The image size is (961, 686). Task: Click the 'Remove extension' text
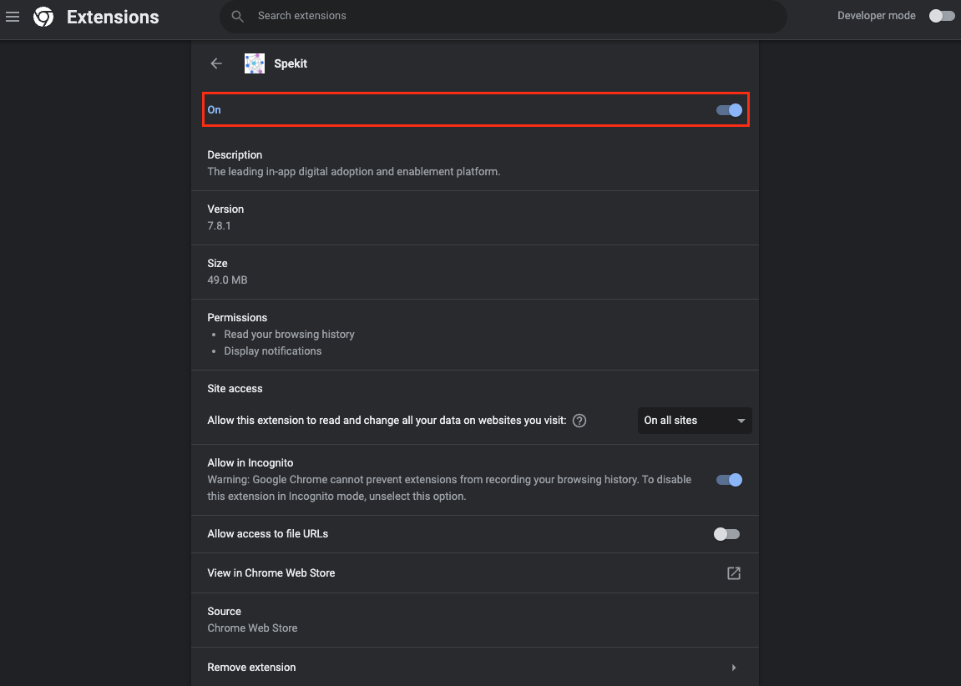coord(251,668)
